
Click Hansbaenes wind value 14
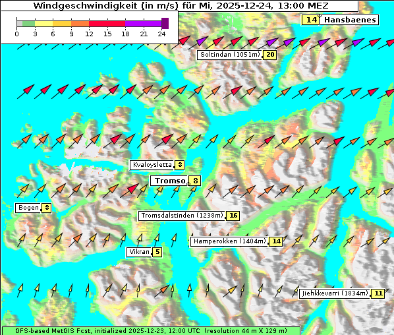point(311,20)
